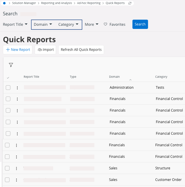Click the filter funnel icon
This screenshot has width=185, height=187.
11,65
